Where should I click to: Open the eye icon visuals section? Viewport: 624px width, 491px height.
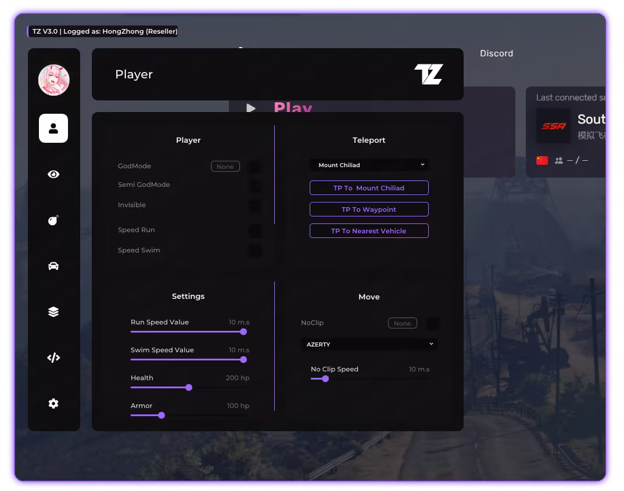pyautogui.click(x=53, y=174)
